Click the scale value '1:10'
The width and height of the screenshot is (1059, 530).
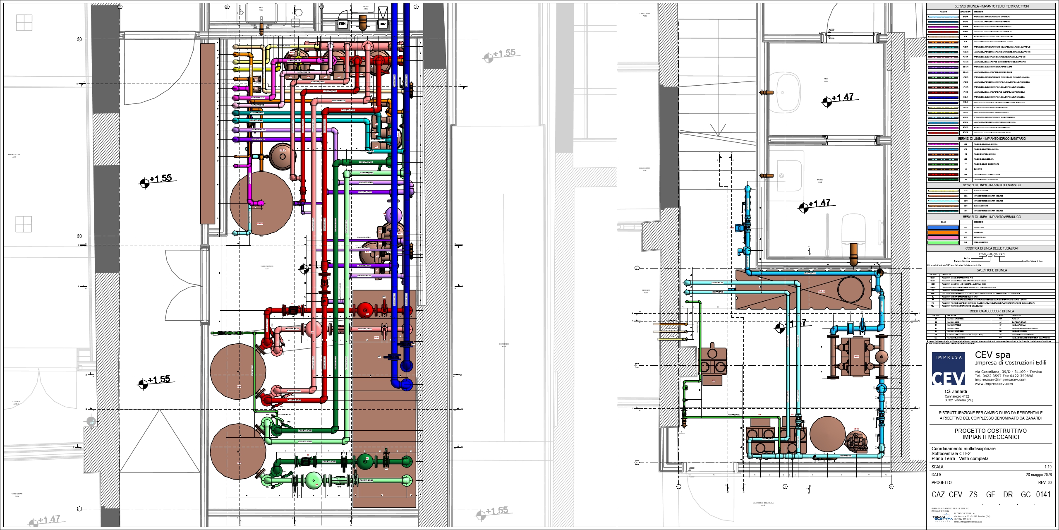coord(1048,467)
